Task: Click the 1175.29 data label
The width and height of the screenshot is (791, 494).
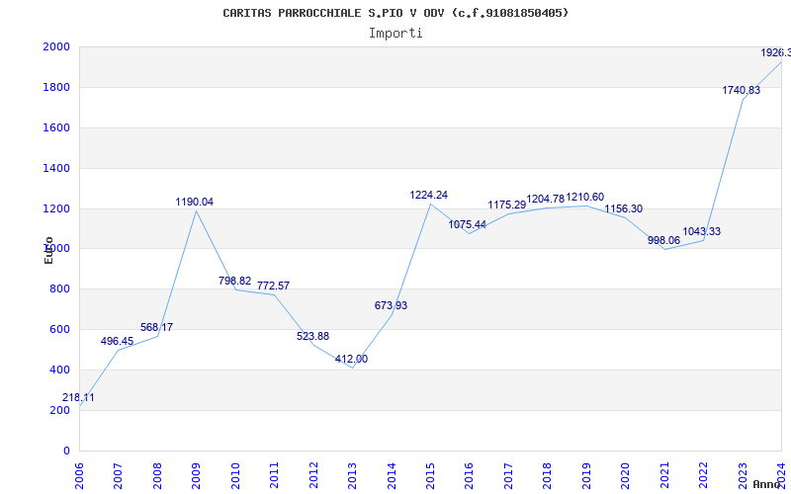Action: (x=507, y=206)
